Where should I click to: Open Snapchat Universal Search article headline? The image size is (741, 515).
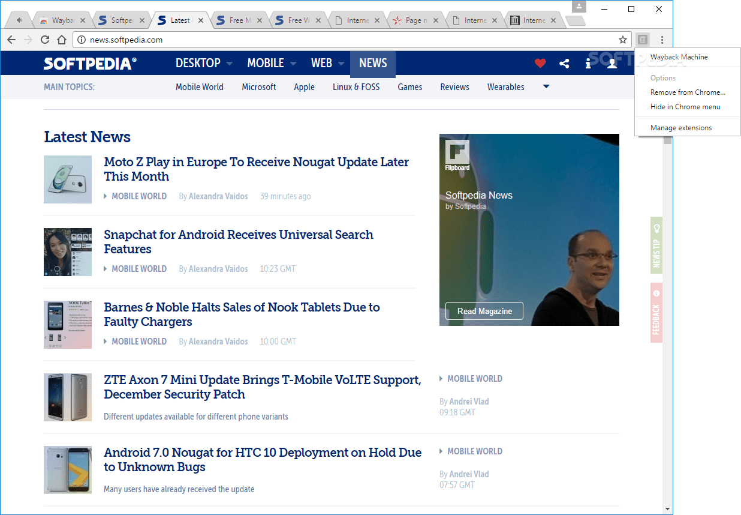pyautogui.click(x=239, y=242)
